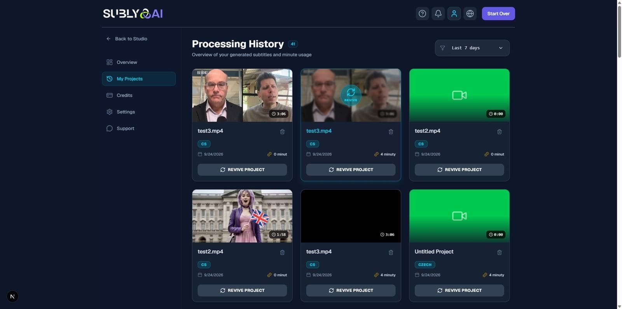Open the Credits page
The height and width of the screenshot is (309, 622).
point(139,95)
